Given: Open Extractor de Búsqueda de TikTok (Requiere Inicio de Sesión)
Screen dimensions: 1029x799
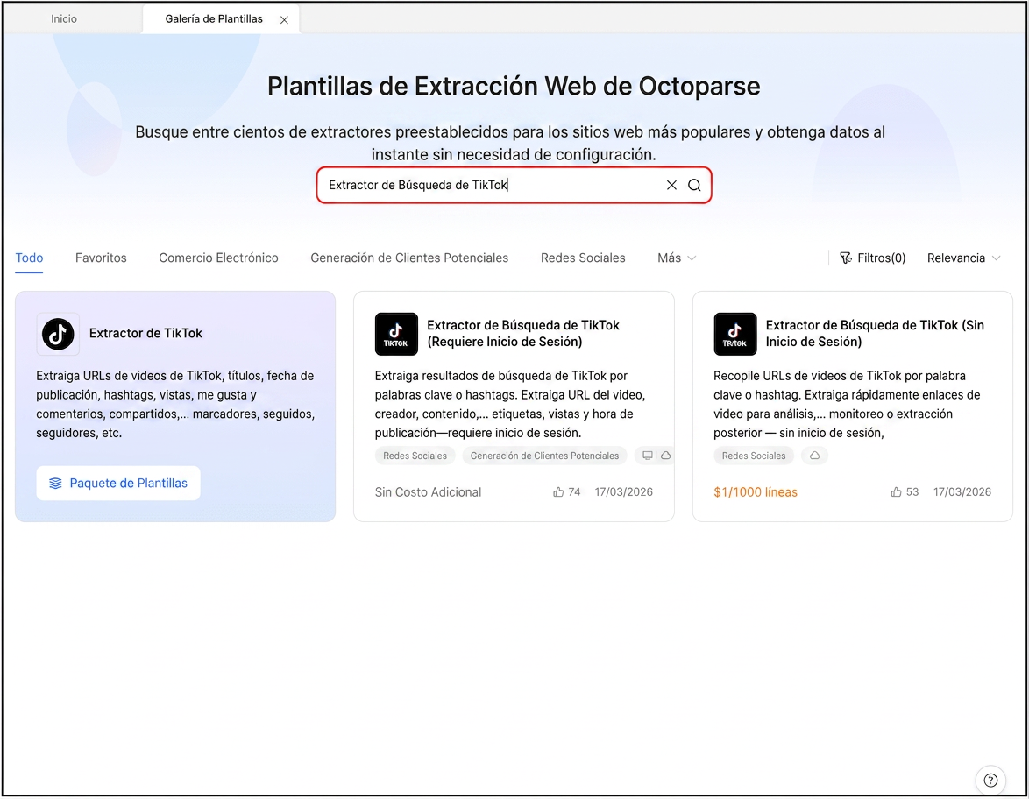Looking at the screenshot, I should click(523, 333).
